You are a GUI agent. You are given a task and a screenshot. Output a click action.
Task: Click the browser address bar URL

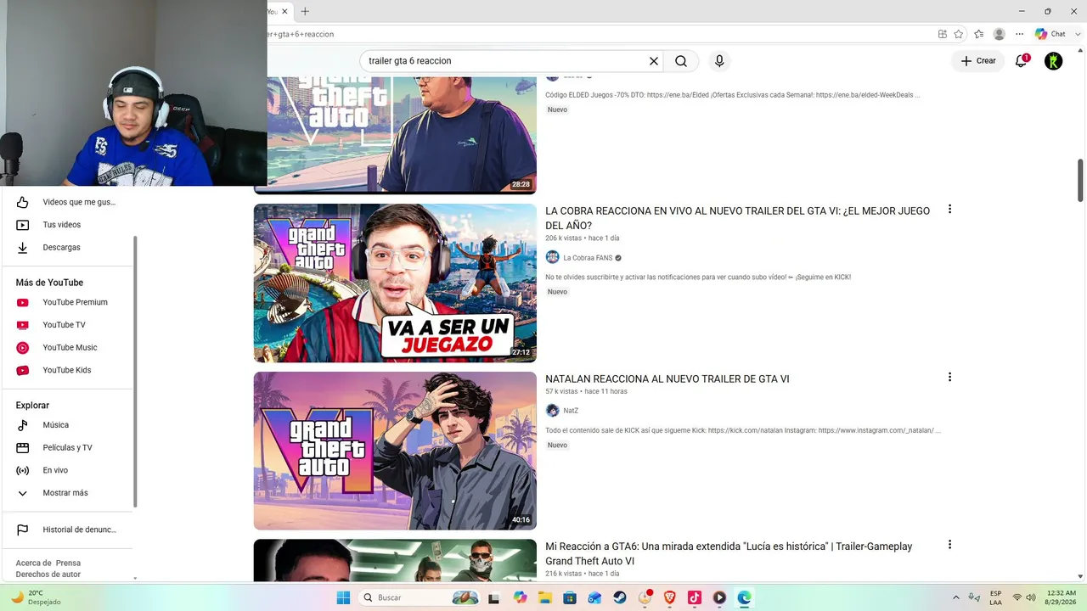pos(301,34)
